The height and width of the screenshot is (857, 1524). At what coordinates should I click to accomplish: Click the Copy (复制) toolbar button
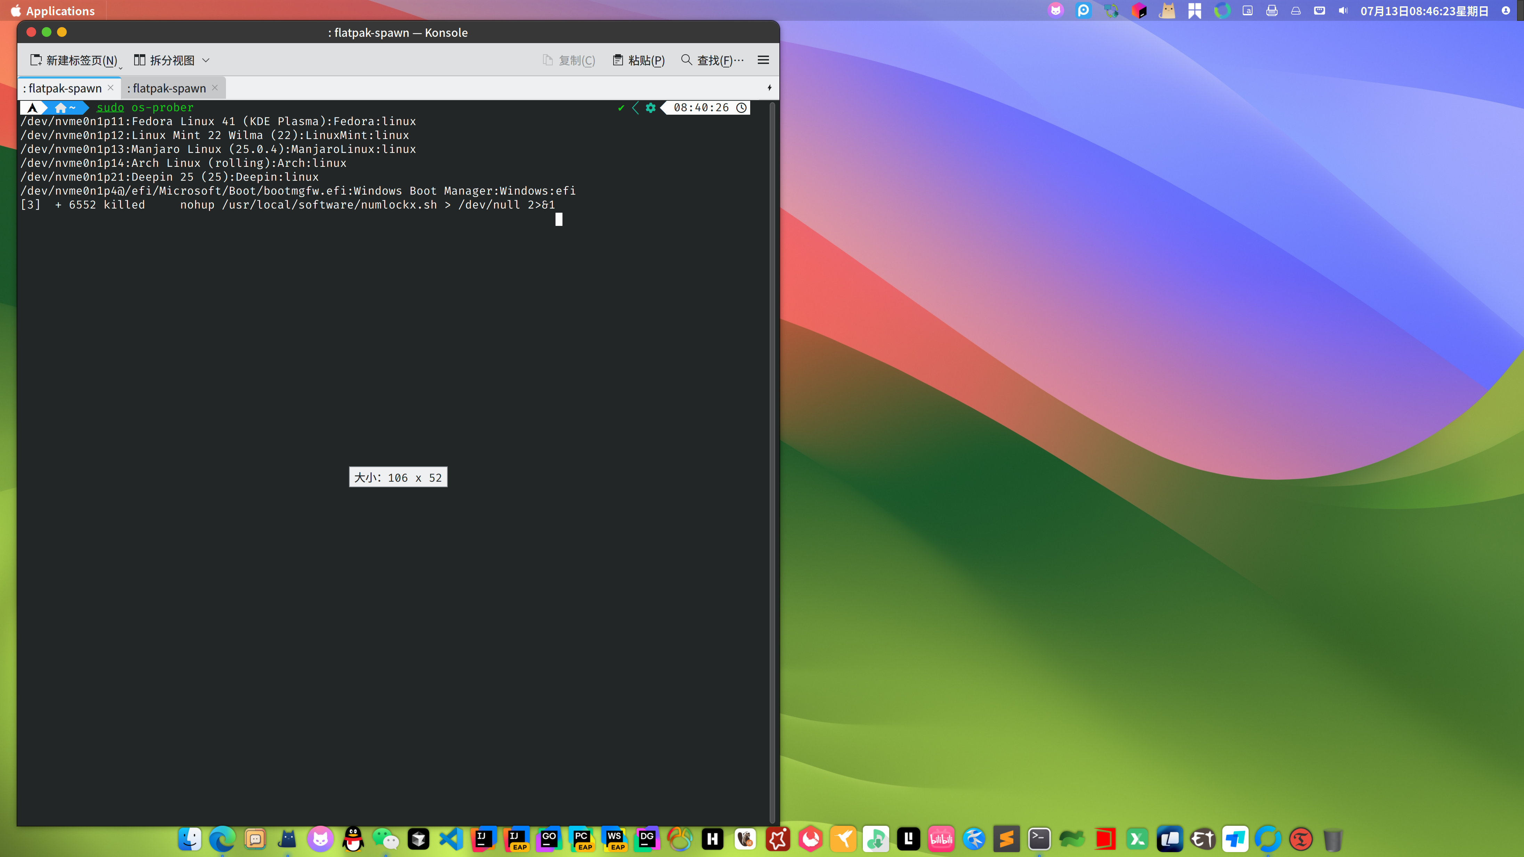[568, 60]
